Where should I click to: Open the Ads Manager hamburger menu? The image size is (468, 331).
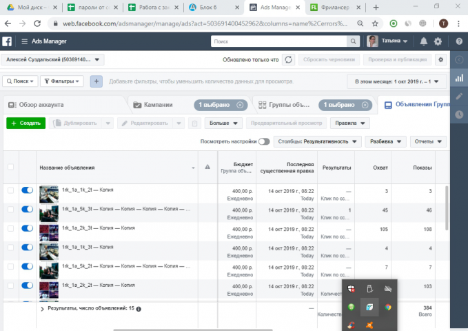click(x=25, y=41)
